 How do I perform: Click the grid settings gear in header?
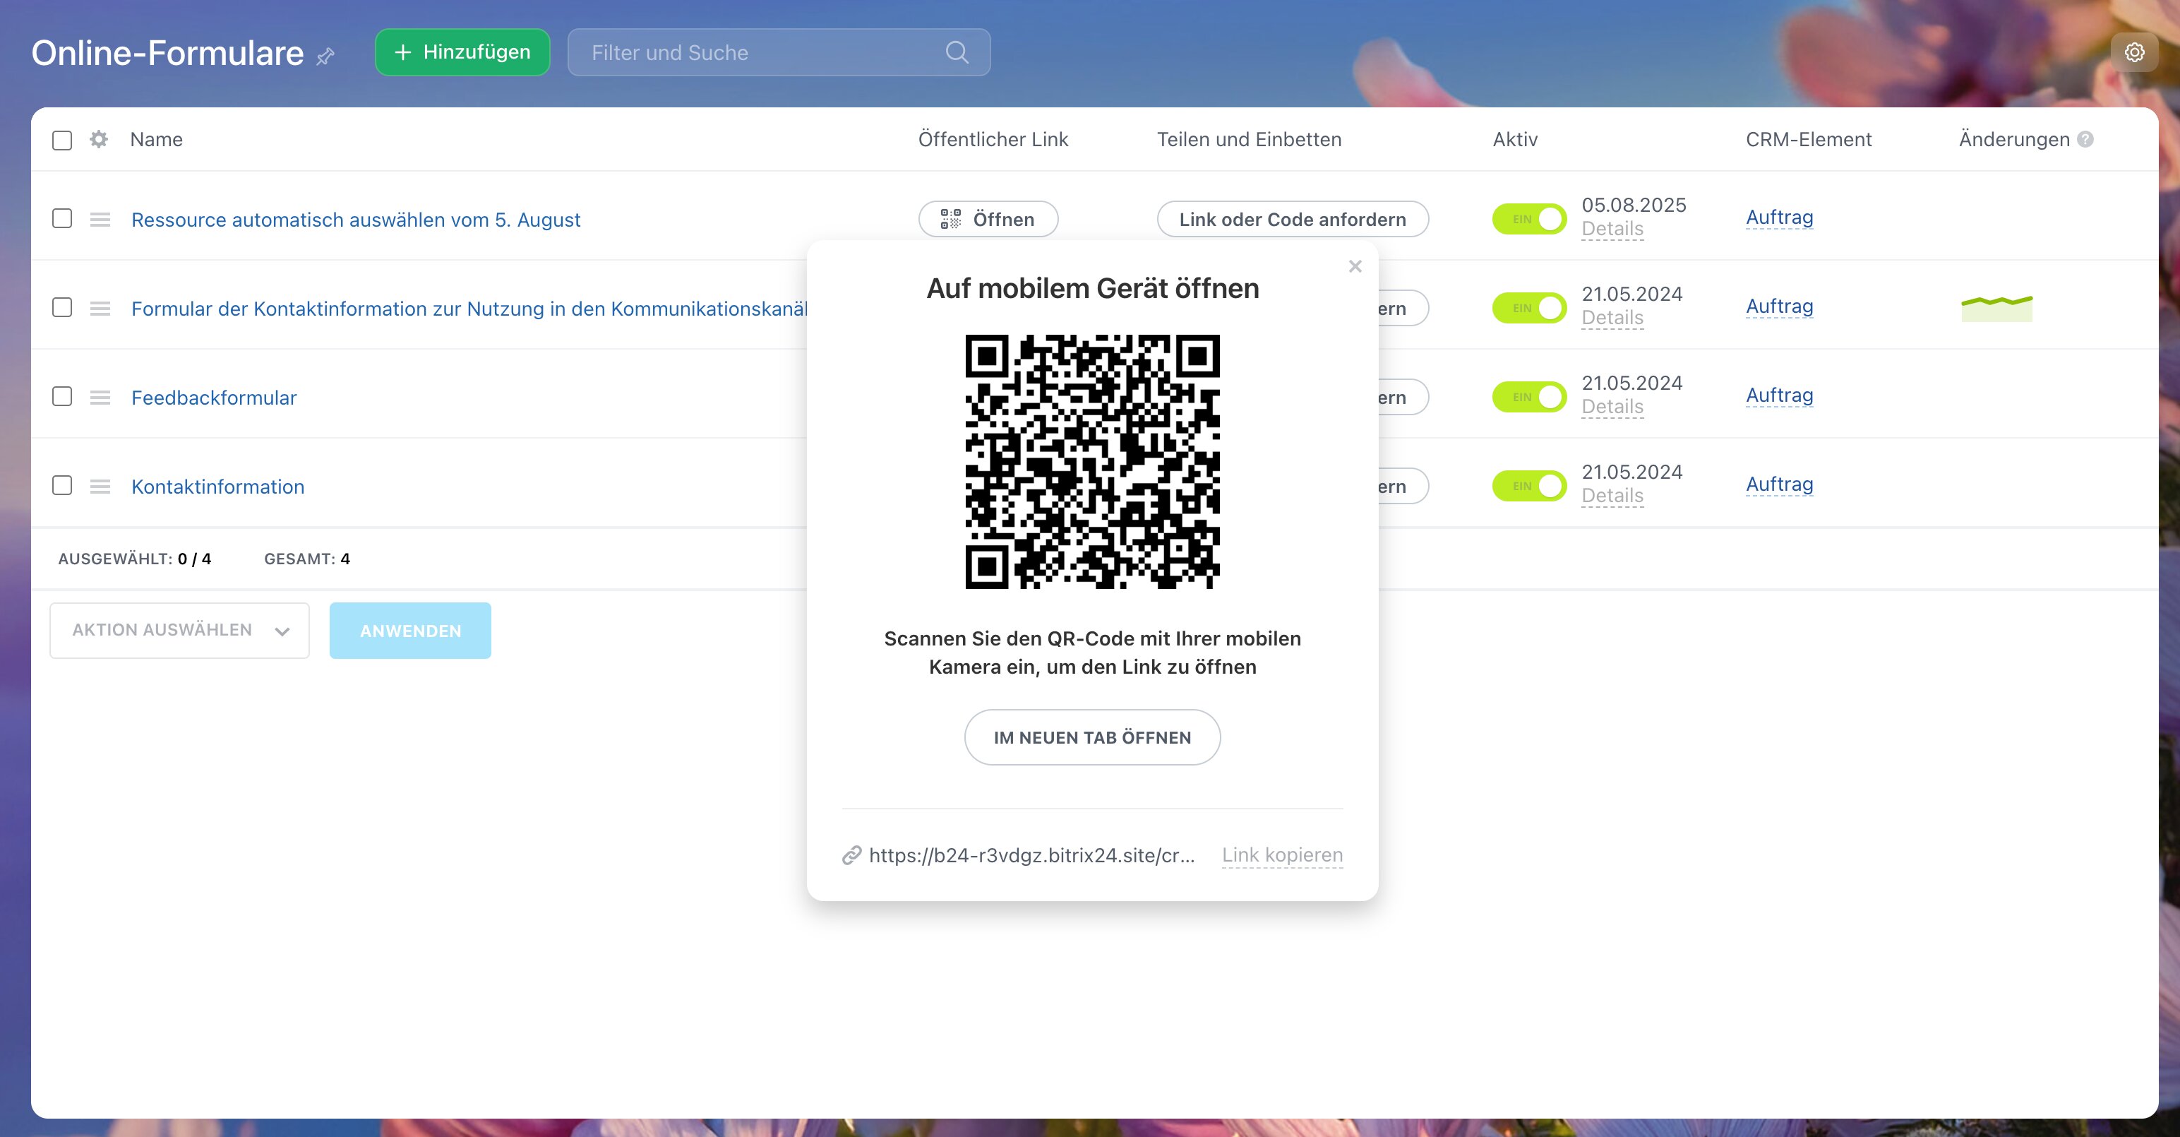(99, 139)
